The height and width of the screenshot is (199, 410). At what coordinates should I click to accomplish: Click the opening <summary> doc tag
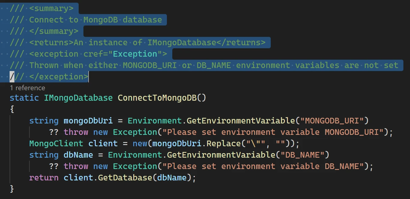[x=51, y=8]
